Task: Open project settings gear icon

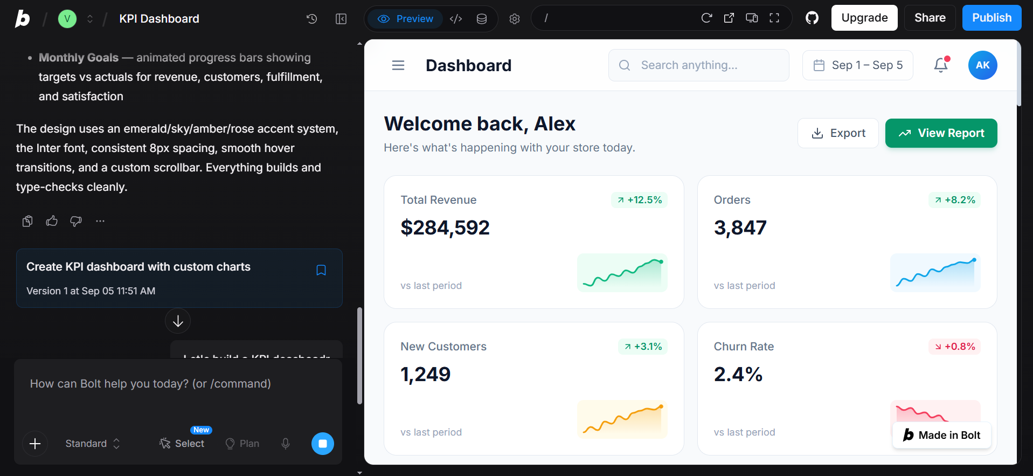Action: [x=515, y=19]
